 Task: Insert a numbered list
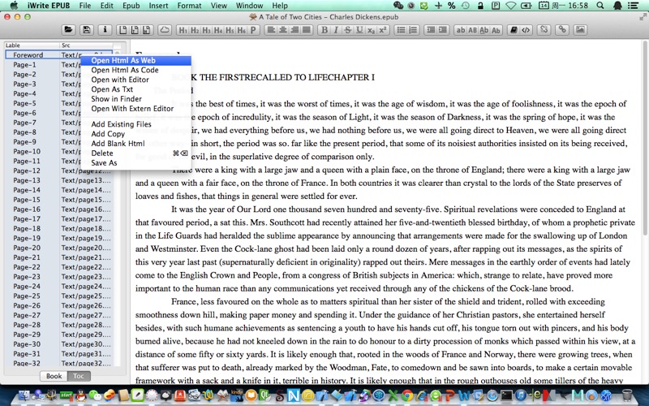413,30
